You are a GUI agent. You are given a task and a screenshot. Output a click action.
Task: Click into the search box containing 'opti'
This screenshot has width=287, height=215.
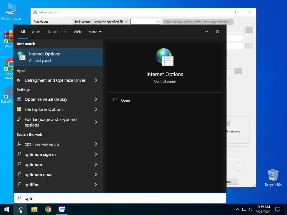pos(120,198)
